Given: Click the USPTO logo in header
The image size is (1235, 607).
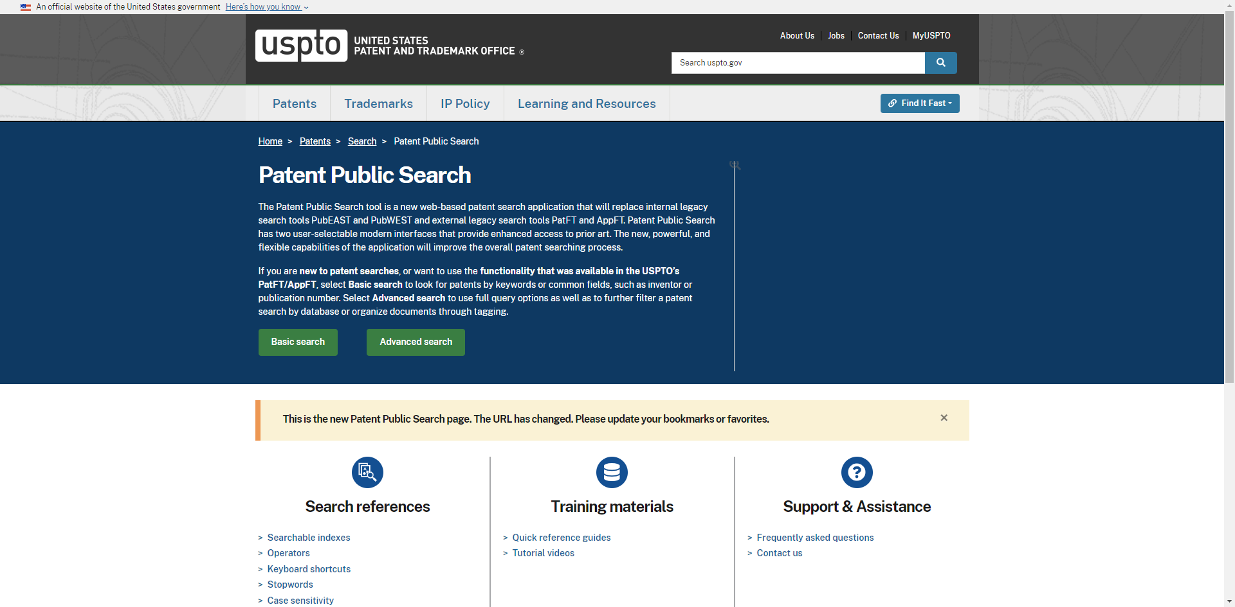Looking at the screenshot, I should coord(301,46).
